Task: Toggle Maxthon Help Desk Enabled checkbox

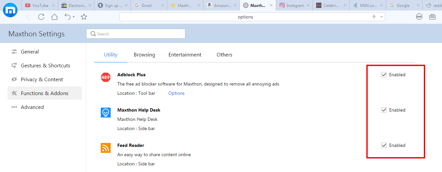Action: tap(384, 110)
